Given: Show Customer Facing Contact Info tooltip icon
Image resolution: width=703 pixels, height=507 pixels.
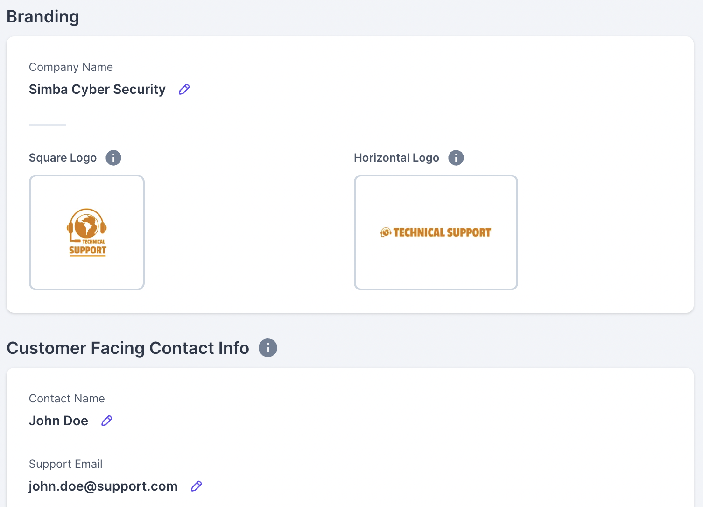Looking at the screenshot, I should (x=268, y=348).
